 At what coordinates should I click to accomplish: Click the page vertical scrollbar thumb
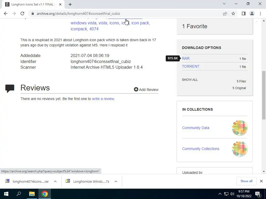[264, 95]
